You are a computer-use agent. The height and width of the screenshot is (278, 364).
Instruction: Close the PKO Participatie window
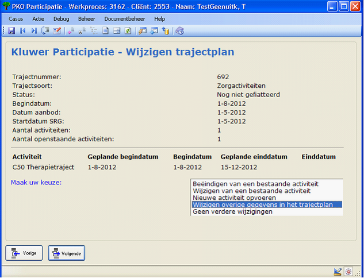(355, 6)
